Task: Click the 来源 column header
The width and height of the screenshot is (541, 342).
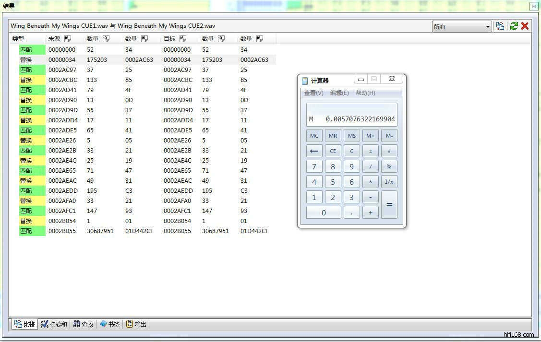Action: pos(54,38)
